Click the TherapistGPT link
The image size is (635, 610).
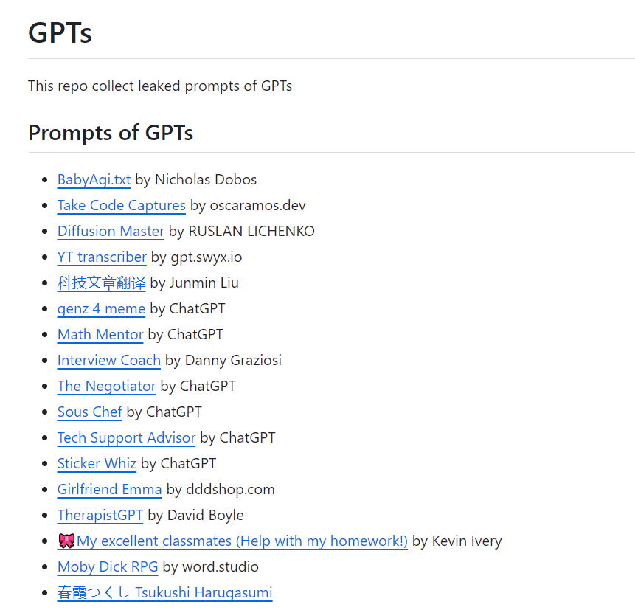(x=100, y=515)
